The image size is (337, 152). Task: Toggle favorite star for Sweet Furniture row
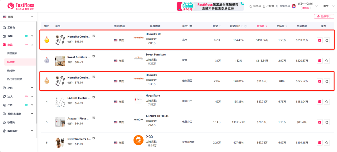(x=327, y=61)
